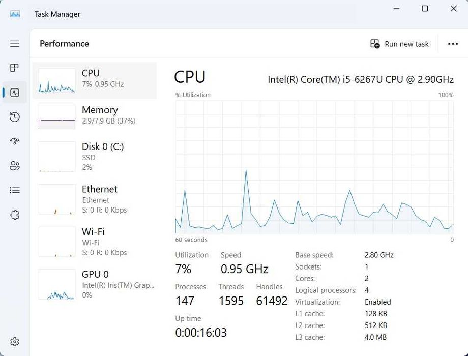Select the CPU performance entry
This screenshot has height=356, width=468.
pyautogui.click(x=95, y=80)
